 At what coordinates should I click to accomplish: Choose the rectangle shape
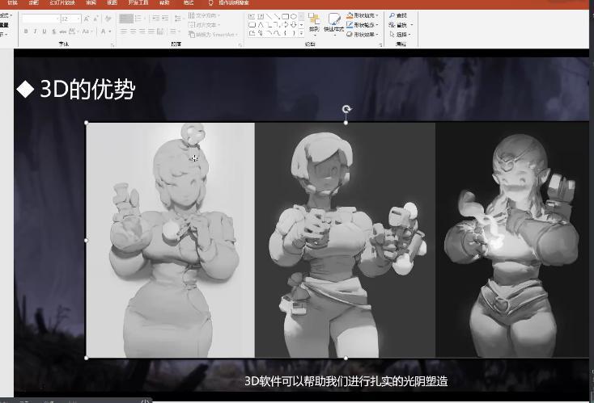[x=285, y=16]
